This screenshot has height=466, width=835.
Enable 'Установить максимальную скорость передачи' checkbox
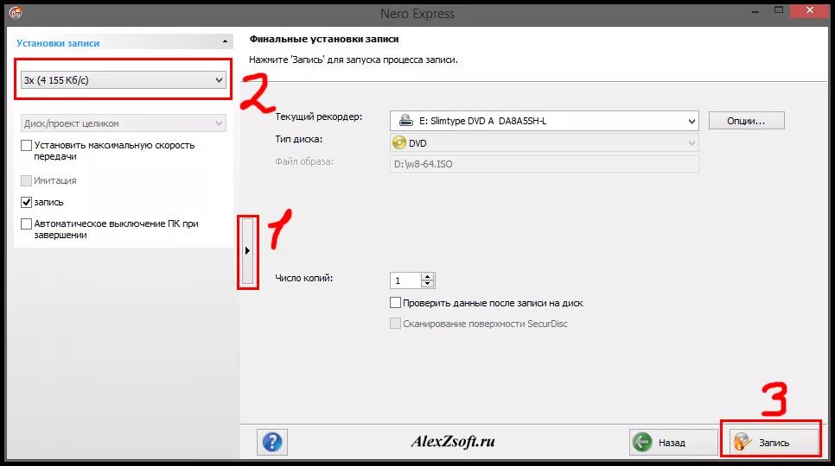click(x=26, y=145)
